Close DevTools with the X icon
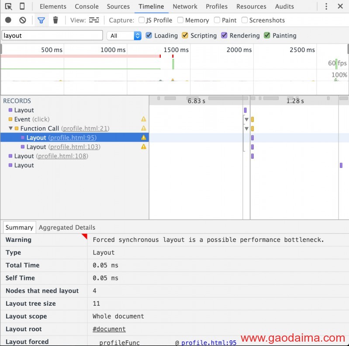 [340, 6]
